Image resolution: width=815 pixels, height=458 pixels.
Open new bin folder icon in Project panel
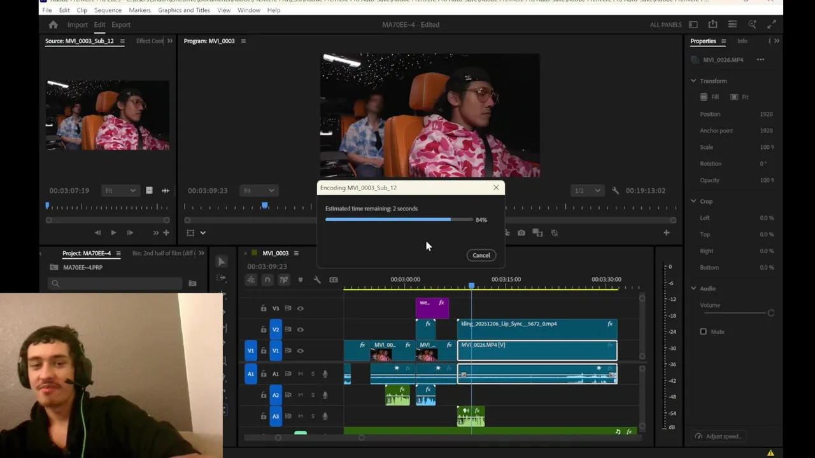point(192,283)
